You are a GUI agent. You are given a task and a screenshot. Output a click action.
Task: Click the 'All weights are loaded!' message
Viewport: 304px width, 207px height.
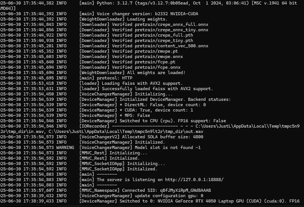(156, 73)
